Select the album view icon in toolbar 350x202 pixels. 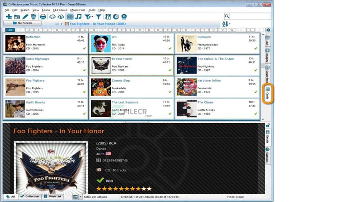tap(70, 17)
